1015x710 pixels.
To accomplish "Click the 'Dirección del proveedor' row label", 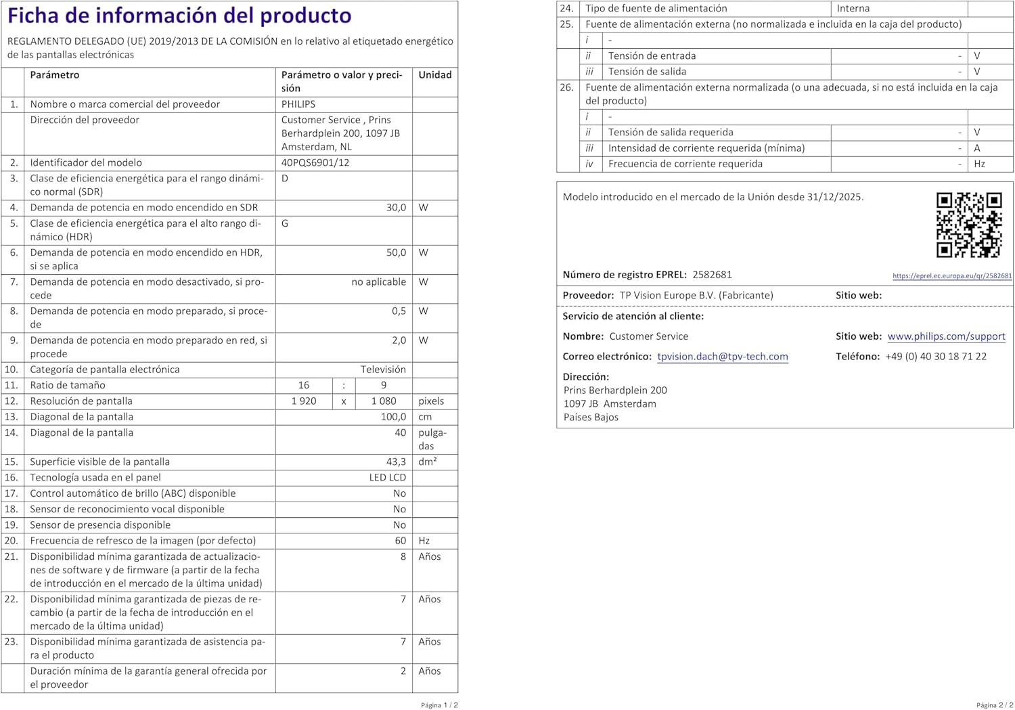I will [85, 120].
